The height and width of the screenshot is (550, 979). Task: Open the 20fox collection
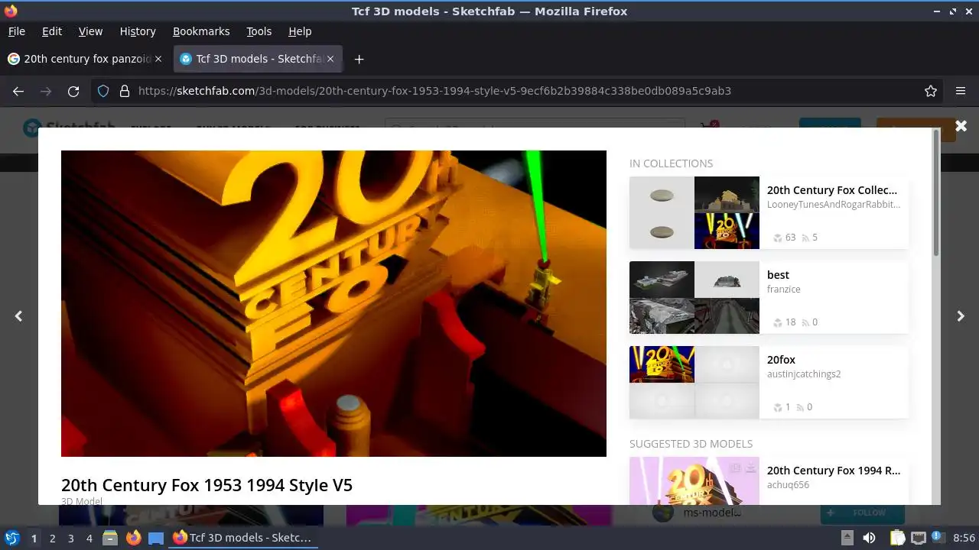pos(781,360)
